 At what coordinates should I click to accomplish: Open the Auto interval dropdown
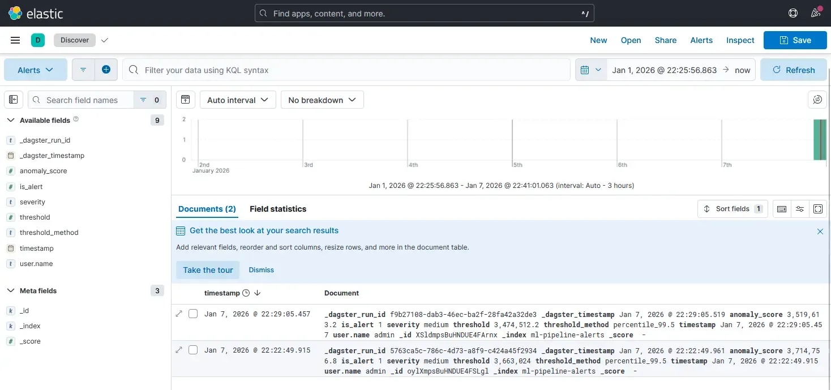point(237,100)
